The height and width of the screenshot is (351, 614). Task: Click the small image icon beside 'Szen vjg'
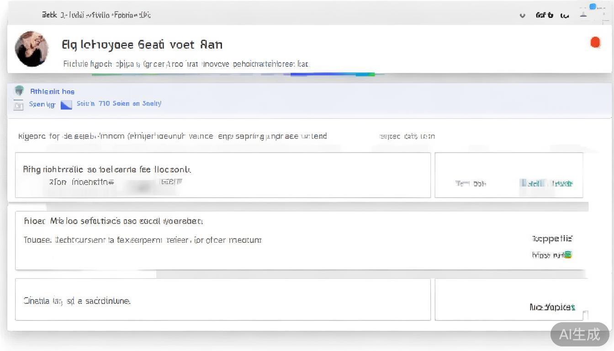19,106
